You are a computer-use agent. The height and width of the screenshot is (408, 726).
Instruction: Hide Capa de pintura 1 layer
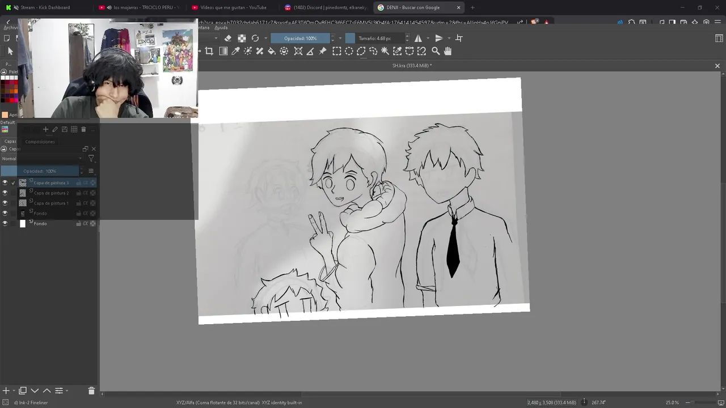coord(5,203)
